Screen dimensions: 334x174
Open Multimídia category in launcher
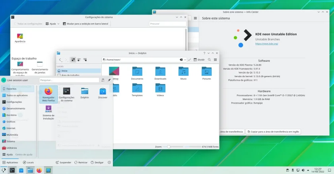pos(17,135)
